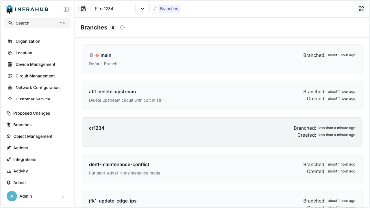This screenshot has height=208, width=370.
Task: Go to Proposed Changes
Action: 32,113
